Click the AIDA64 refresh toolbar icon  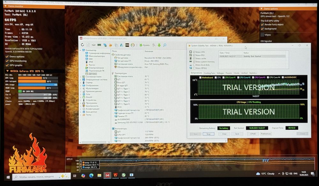tap(82, 45)
